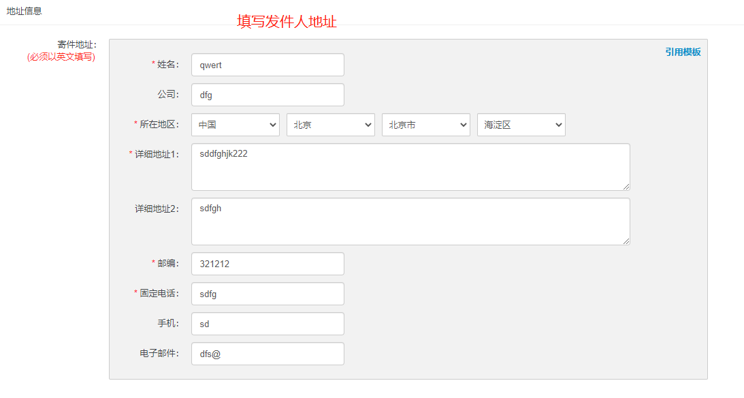Focus the 姓名 field containing qwert
744x398 pixels.
268,65
